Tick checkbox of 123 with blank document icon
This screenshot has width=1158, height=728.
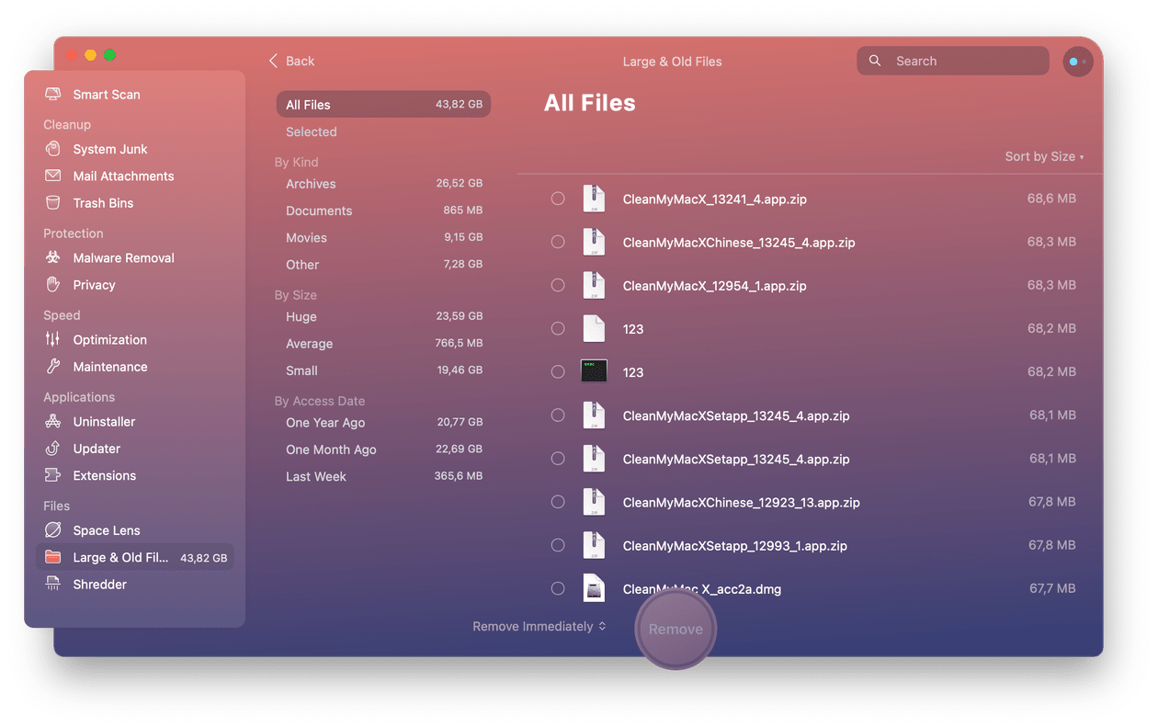click(x=558, y=328)
